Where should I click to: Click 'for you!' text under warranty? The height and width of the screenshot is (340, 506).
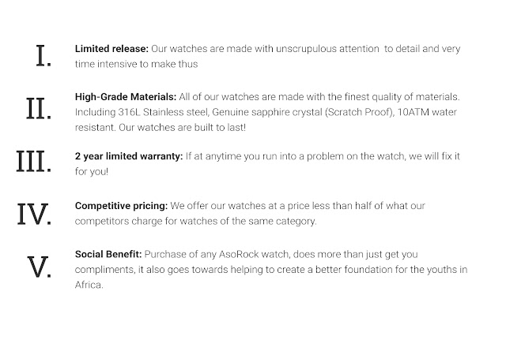click(x=92, y=172)
